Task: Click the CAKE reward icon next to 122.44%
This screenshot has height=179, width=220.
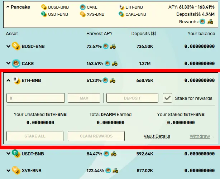Action: click(x=108, y=171)
